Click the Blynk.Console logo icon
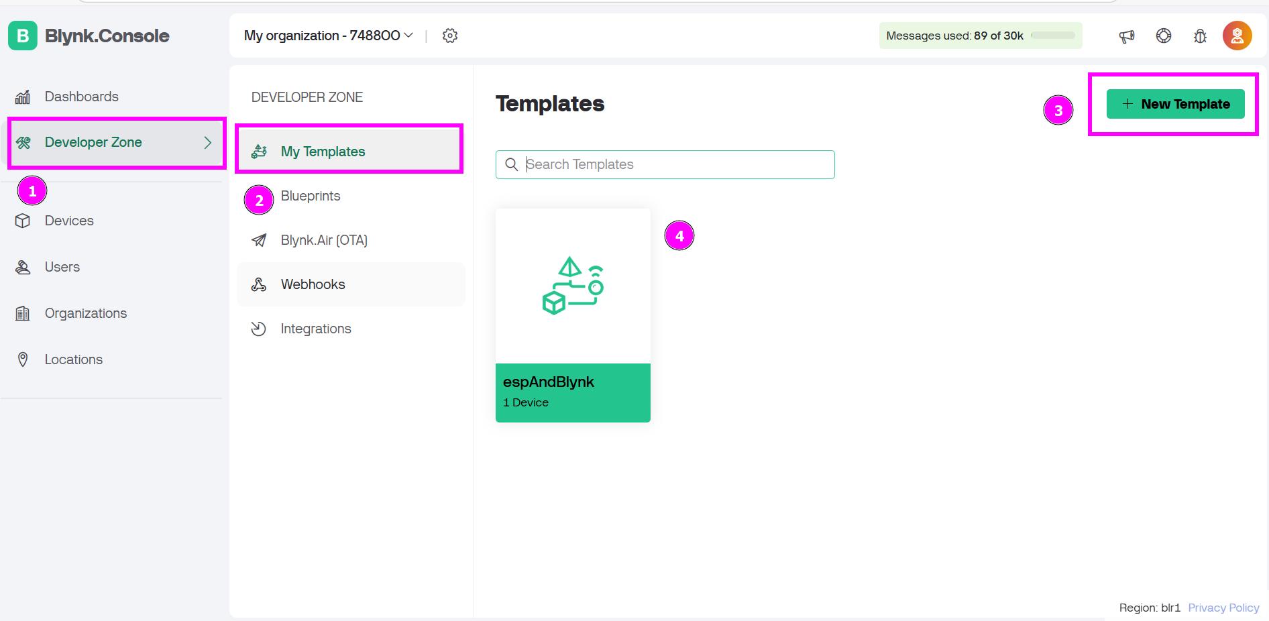1269x621 pixels. coord(23,36)
